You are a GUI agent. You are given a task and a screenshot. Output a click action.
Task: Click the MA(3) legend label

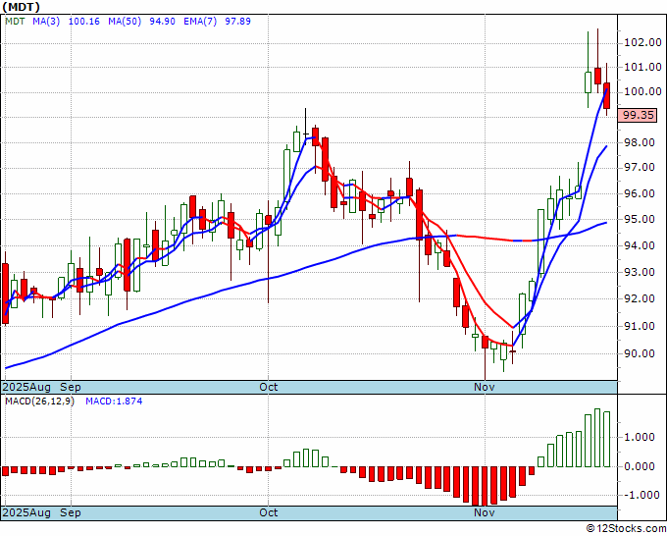46,21
